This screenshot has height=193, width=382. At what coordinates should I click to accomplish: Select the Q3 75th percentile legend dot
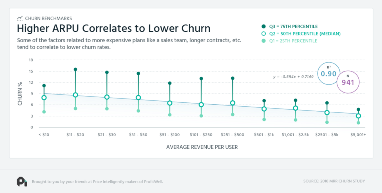point(263,27)
